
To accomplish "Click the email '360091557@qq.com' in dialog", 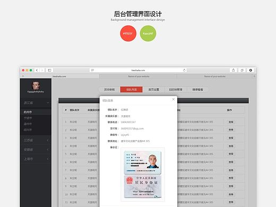I will (x=132, y=128).
